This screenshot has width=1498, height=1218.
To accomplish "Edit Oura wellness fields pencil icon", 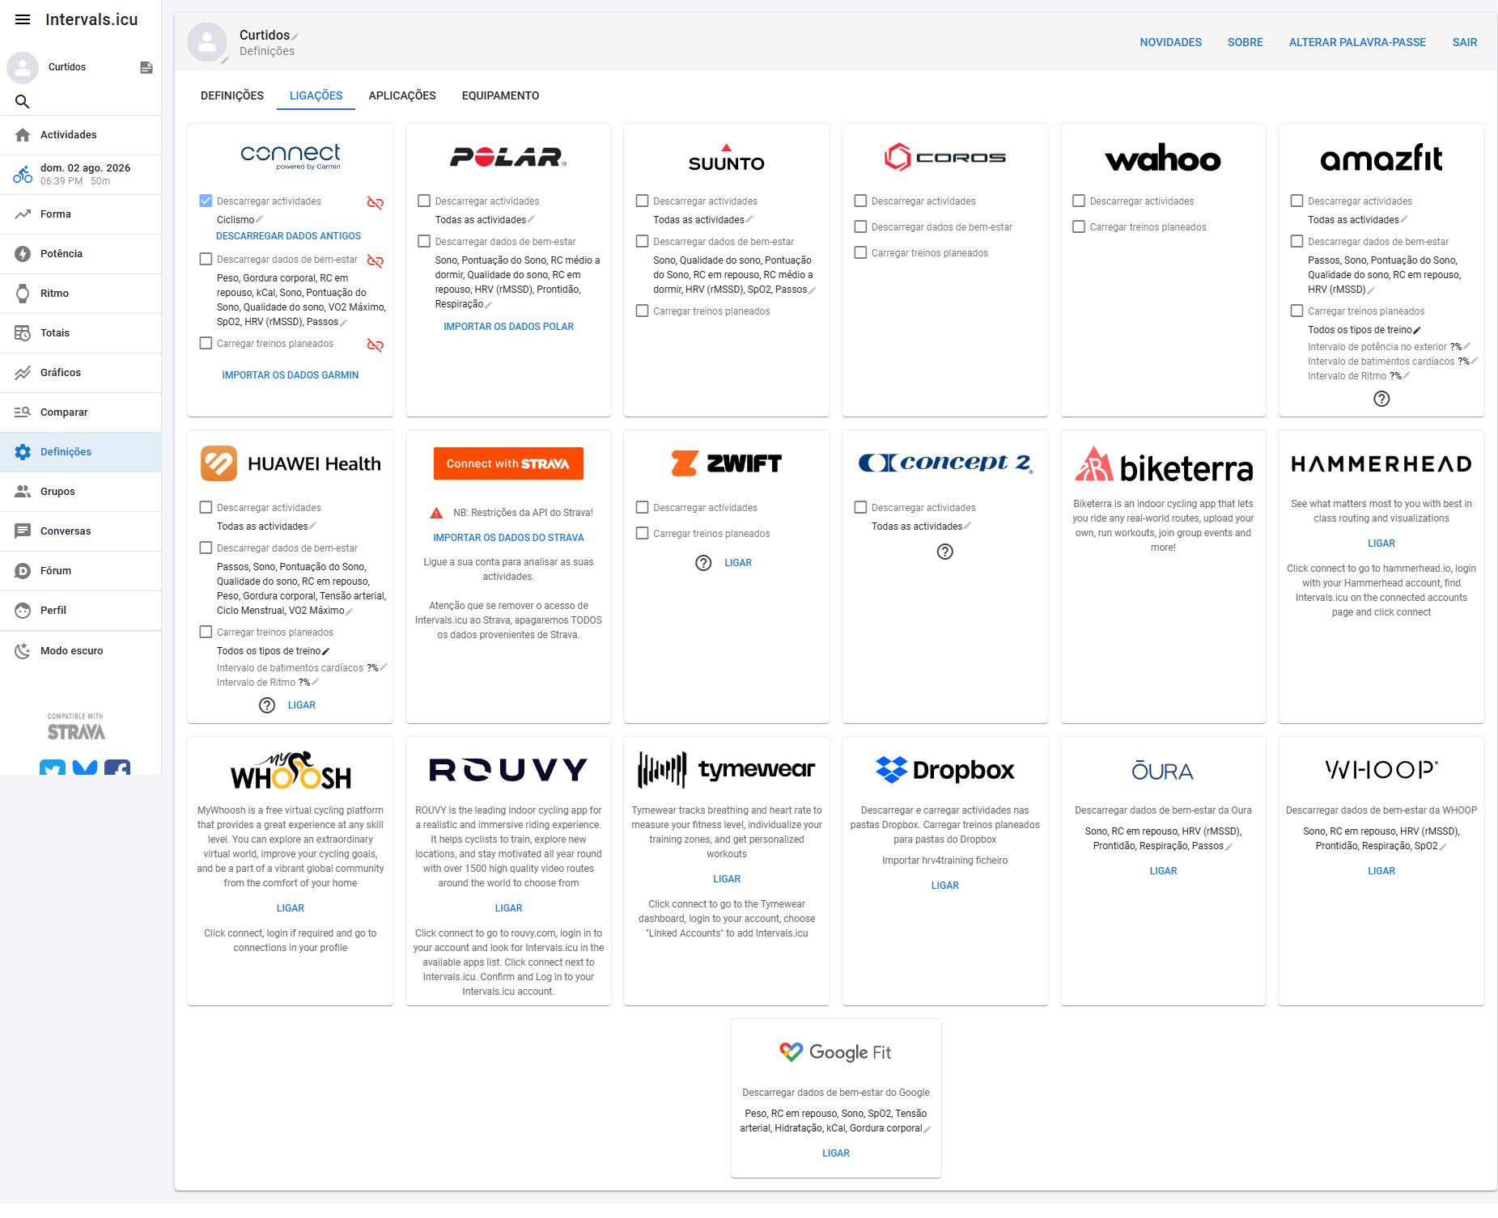I will 1229,847.
